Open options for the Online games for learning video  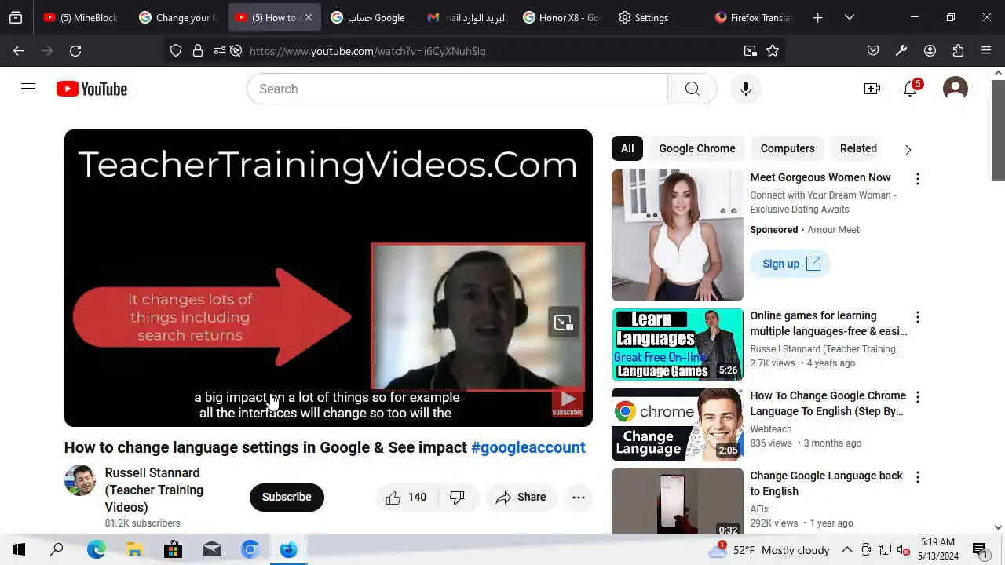917,317
